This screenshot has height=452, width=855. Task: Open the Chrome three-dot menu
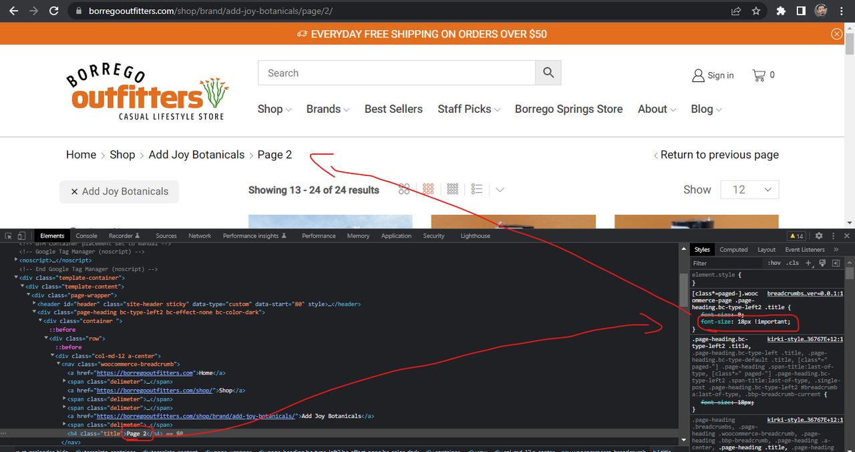[x=842, y=11]
